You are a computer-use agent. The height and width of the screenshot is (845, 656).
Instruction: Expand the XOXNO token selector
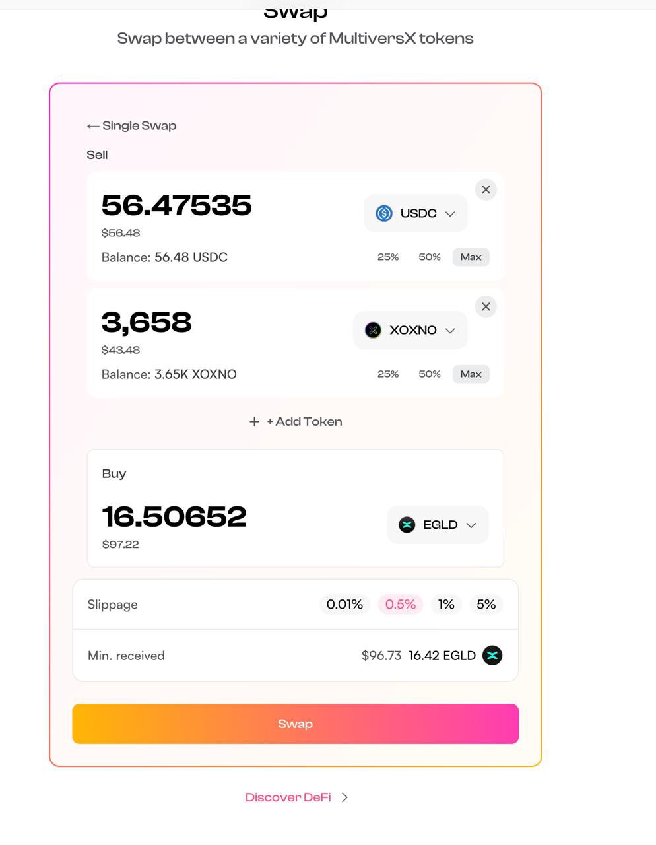(x=450, y=331)
